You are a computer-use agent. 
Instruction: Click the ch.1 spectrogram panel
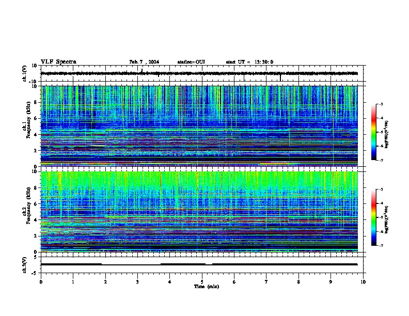click(199, 126)
